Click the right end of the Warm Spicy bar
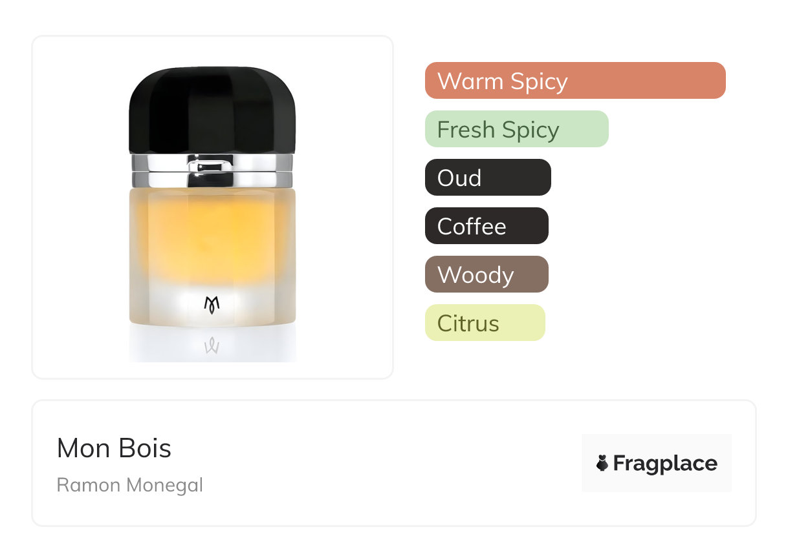The width and height of the screenshot is (788, 558). point(715,81)
